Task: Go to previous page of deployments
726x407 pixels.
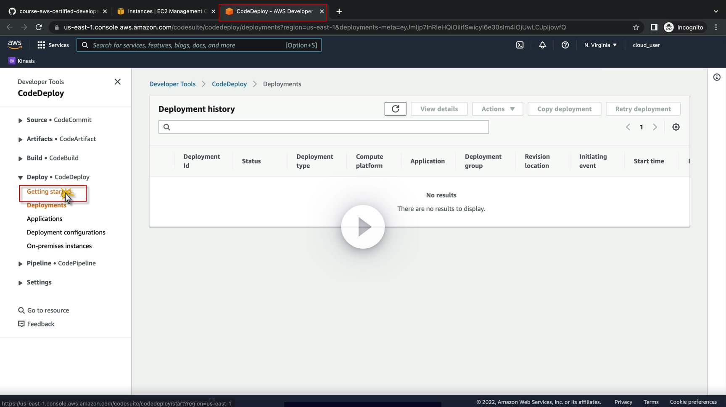Action: (x=628, y=127)
